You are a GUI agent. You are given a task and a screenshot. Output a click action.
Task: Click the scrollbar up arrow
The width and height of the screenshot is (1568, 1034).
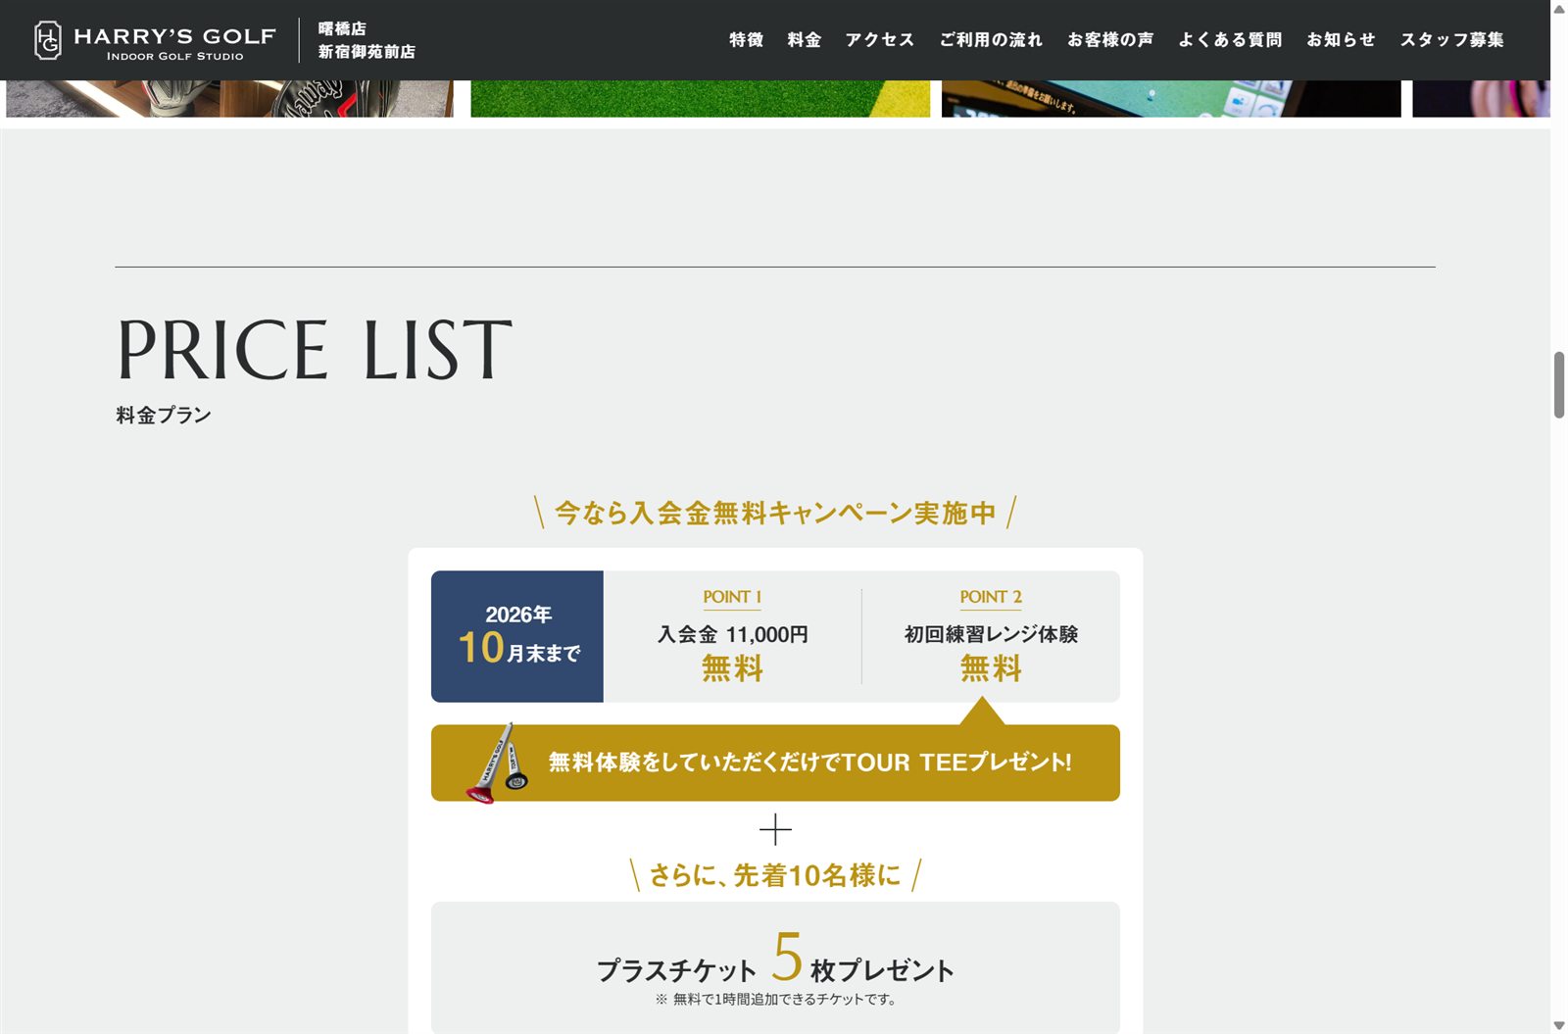click(1559, 9)
